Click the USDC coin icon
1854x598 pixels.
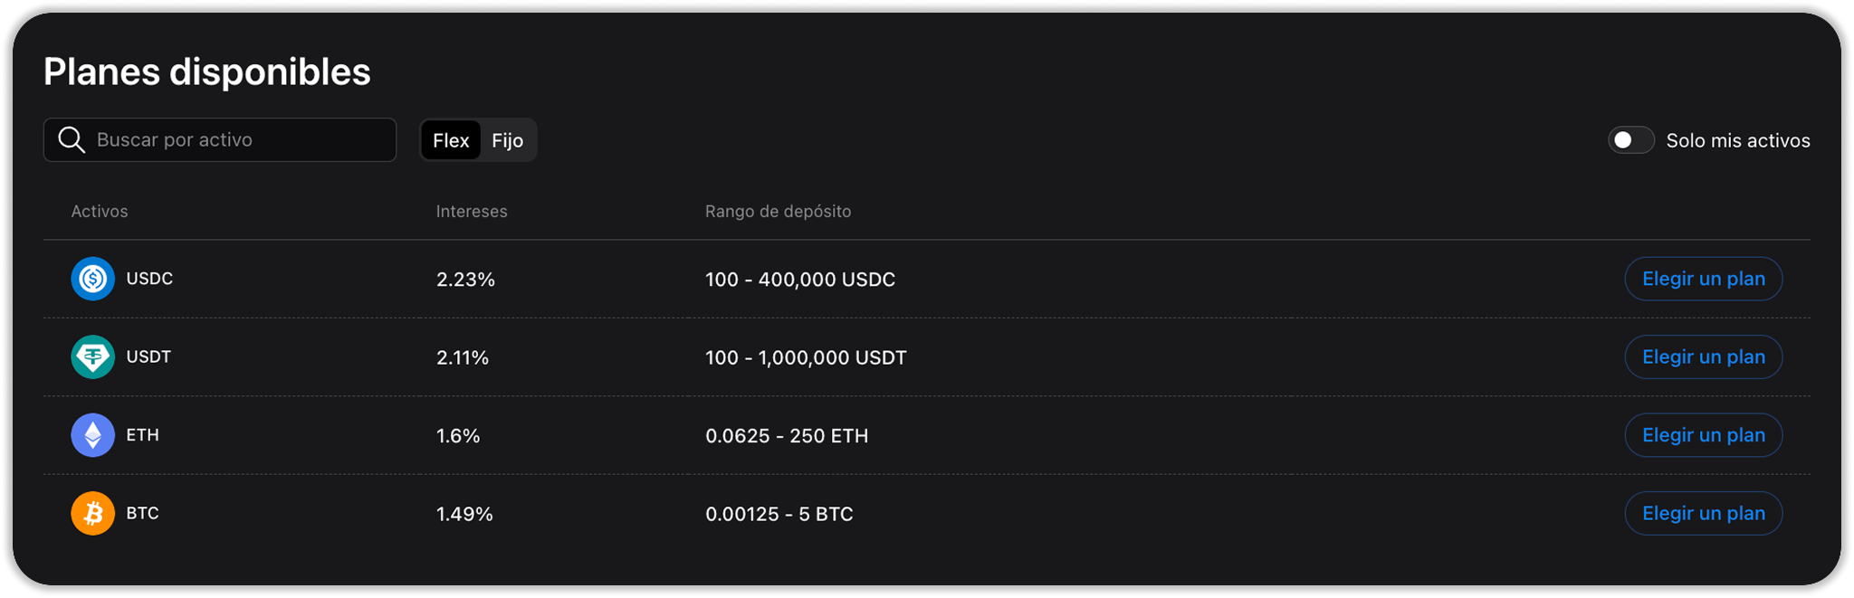point(92,279)
